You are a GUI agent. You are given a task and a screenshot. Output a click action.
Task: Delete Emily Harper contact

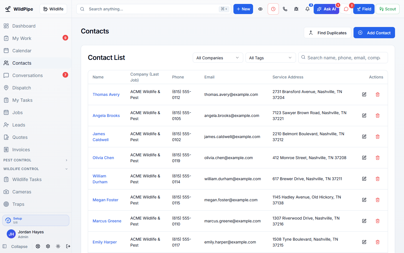[378, 242]
